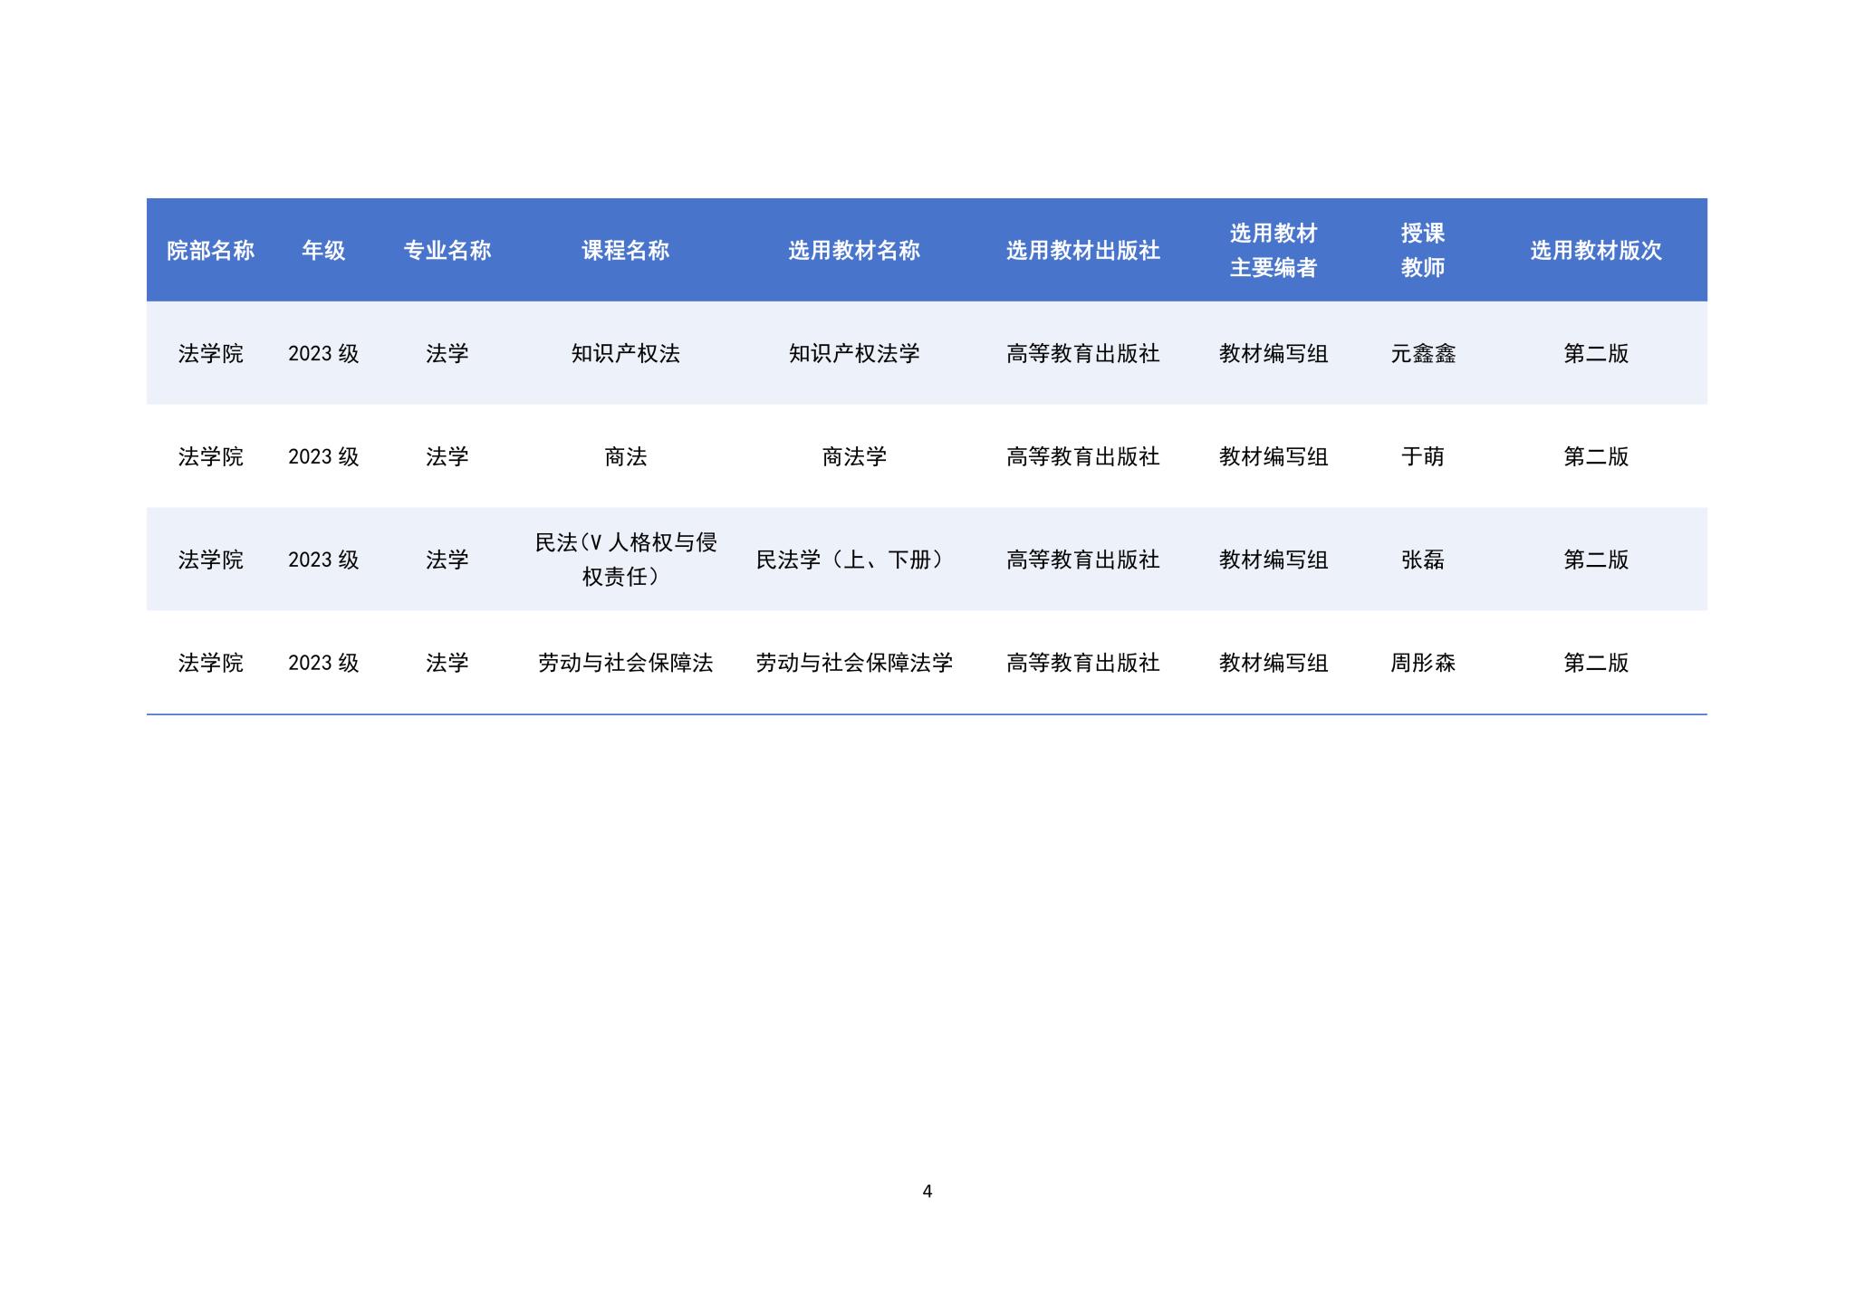Click 第二版 in 于萌 row
Viewport: 1855px width, 1311px height.
[1596, 457]
